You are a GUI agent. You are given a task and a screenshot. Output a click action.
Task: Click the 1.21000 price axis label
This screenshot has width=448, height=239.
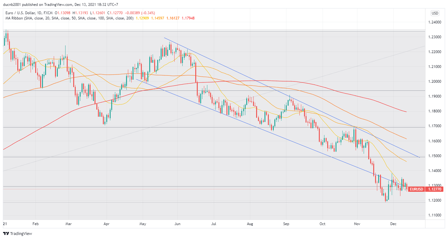click(435, 67)
